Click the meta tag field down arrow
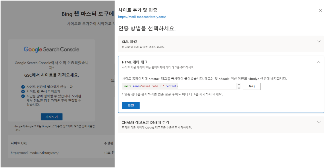This screenshot has width=330, height=168. (239, 88)
